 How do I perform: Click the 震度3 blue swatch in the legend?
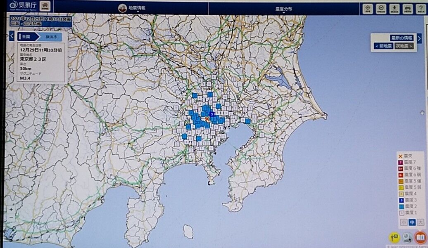pos(401,200)
